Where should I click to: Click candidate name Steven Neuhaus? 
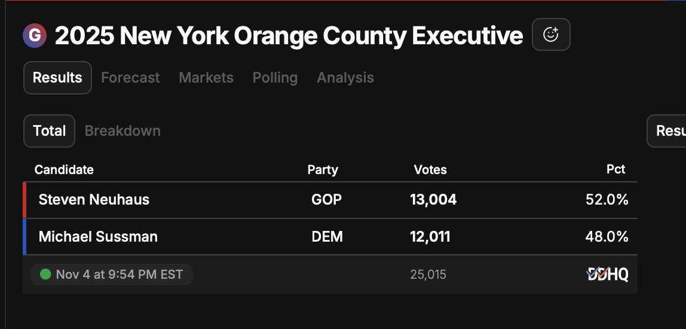(x=94, y=200)
